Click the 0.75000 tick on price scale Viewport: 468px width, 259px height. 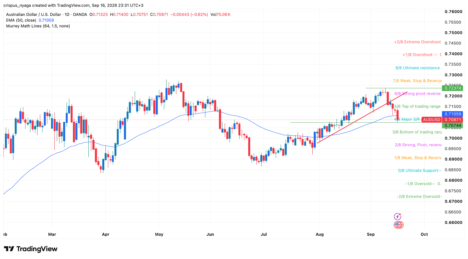click(453, 33)
